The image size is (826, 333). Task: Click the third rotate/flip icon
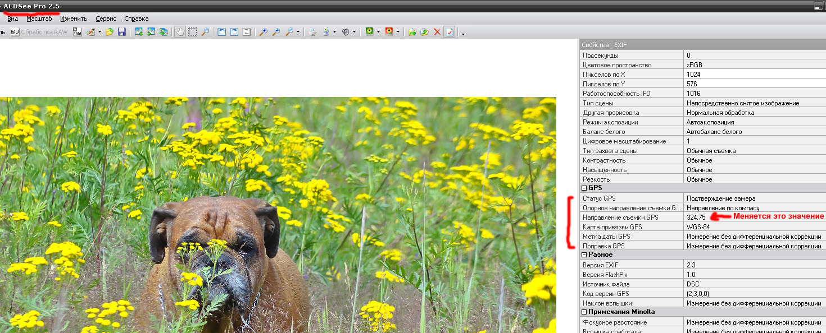[246, 32]
